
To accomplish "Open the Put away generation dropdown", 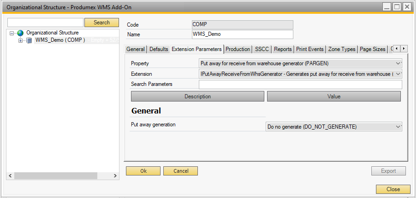I will 399,127.
